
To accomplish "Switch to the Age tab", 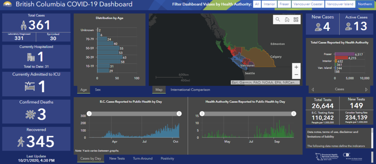I will 83,90.
